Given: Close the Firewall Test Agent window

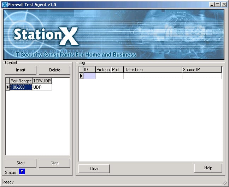Looking at the screenshot, I should pos(224,5).
